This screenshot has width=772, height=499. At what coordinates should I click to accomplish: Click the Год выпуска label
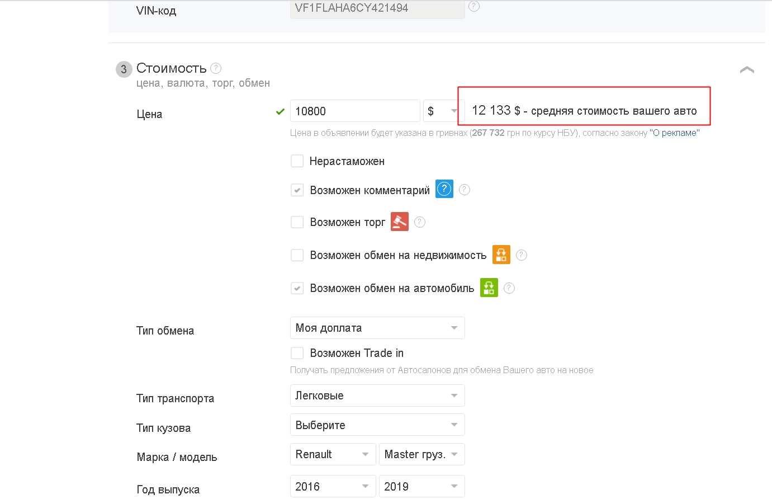pyautogui.click(x=168, y=489)
